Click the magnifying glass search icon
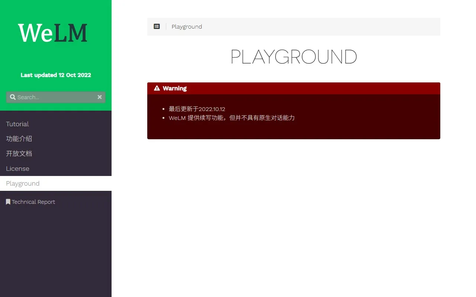Viewport: 476px width, 297px height. (13, 97)
